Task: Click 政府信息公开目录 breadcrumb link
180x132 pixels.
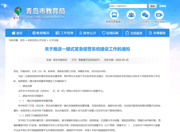Action: 37,40
